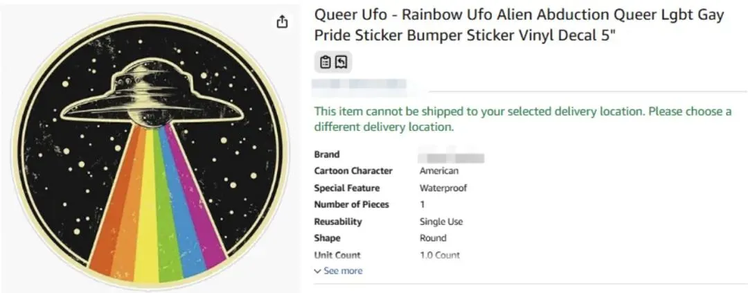748x293 pixels.
Task: Click the Round shape value
Action: pos(433,238)
